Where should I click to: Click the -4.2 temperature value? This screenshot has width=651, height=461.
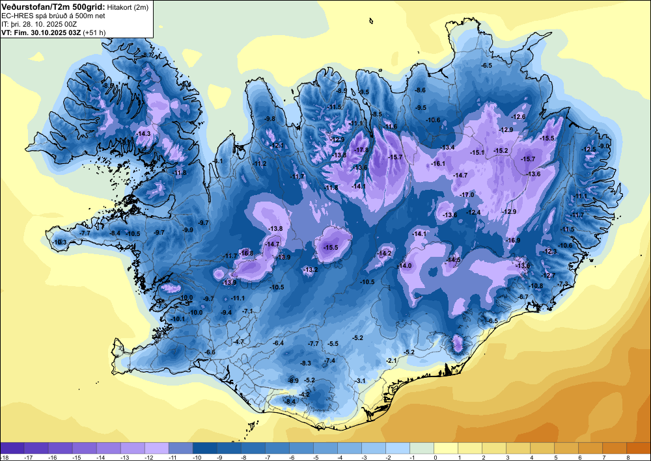304,395
